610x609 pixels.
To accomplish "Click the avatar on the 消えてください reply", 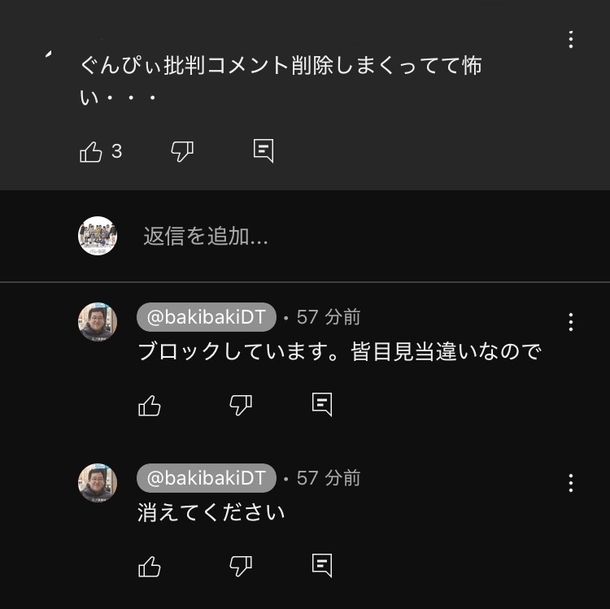I will [x=98, y=483].
